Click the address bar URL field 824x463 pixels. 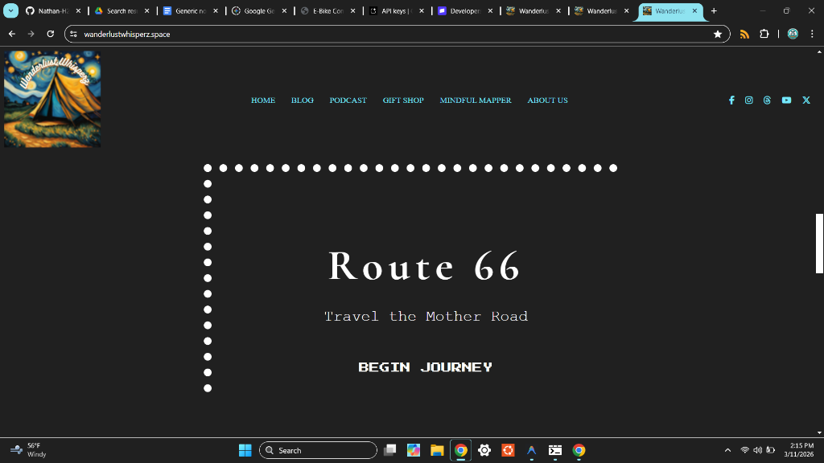pos(386,35)
